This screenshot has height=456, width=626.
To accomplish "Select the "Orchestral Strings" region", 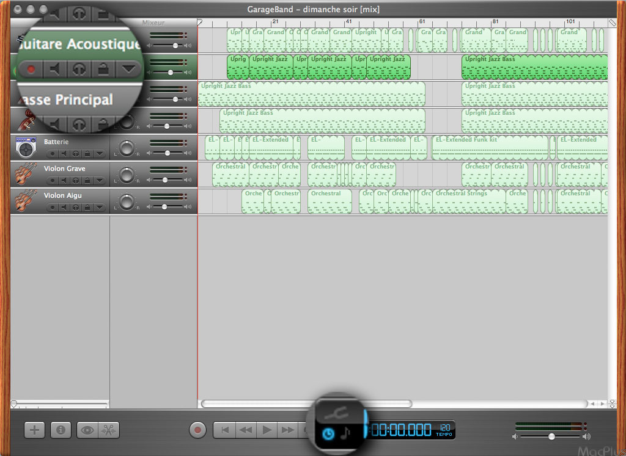I will coord(469,201).
